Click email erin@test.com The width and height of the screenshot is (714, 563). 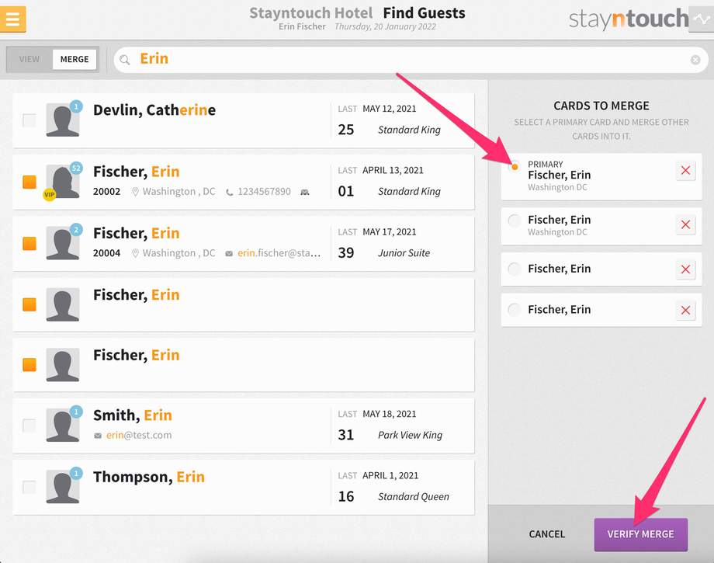click(139, 436)
